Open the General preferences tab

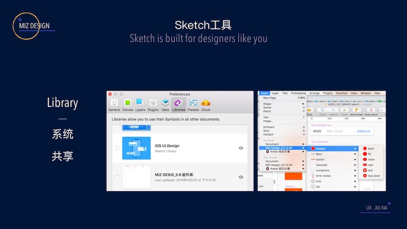pyautogui.click(x=114, y=105)
